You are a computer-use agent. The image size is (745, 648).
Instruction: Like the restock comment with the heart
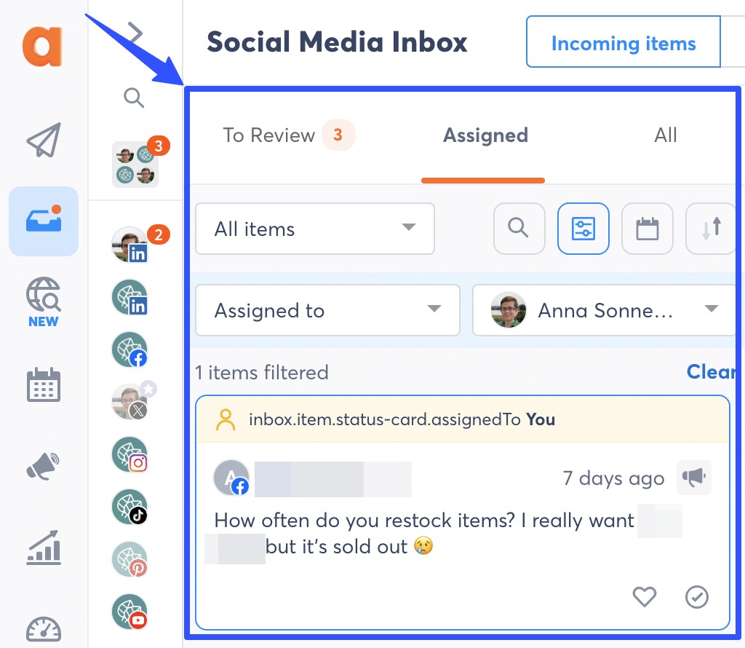[x=644, y=597]
